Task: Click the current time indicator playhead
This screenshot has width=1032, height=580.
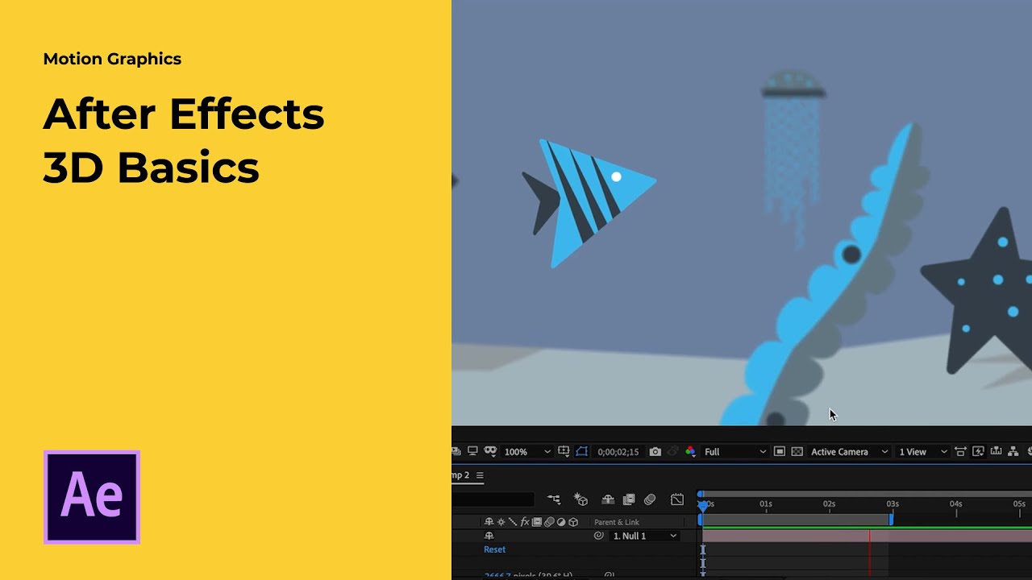Action: [x=702, y=506]
